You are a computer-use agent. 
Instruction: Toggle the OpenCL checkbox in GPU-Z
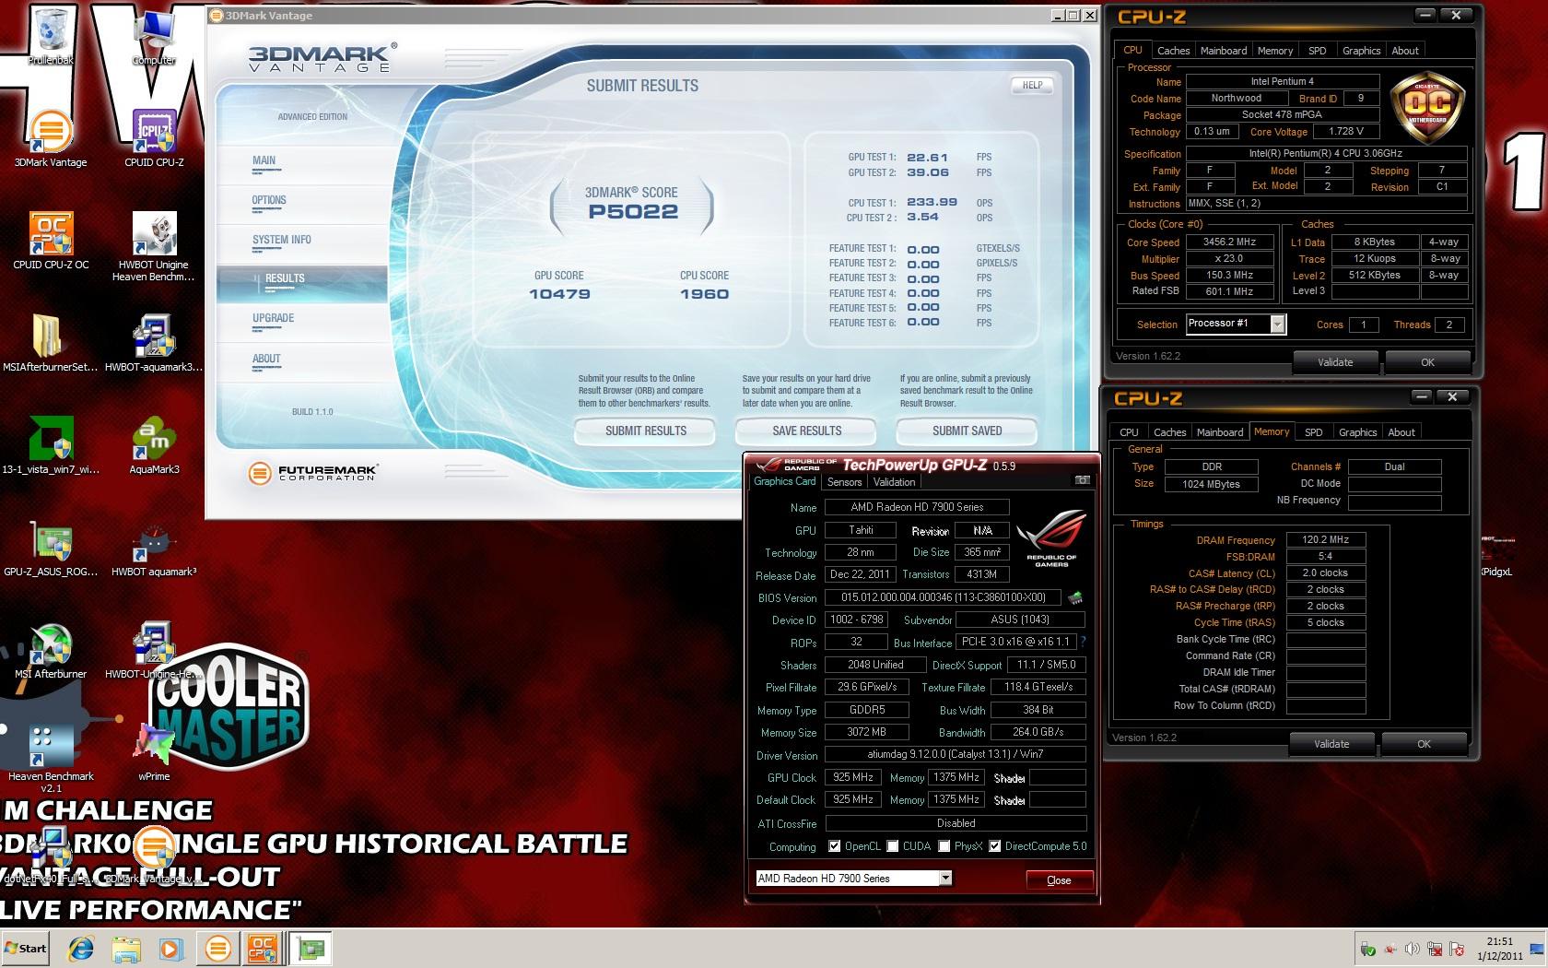coord(834,846)
